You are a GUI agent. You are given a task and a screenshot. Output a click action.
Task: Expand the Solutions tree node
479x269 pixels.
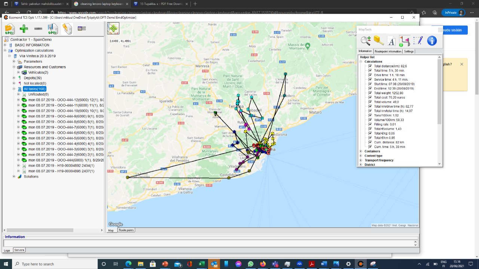[x=14, y=176]
